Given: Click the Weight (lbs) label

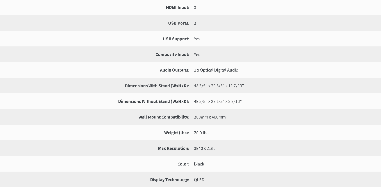Looking at the screenshot, I should (177, 133).
